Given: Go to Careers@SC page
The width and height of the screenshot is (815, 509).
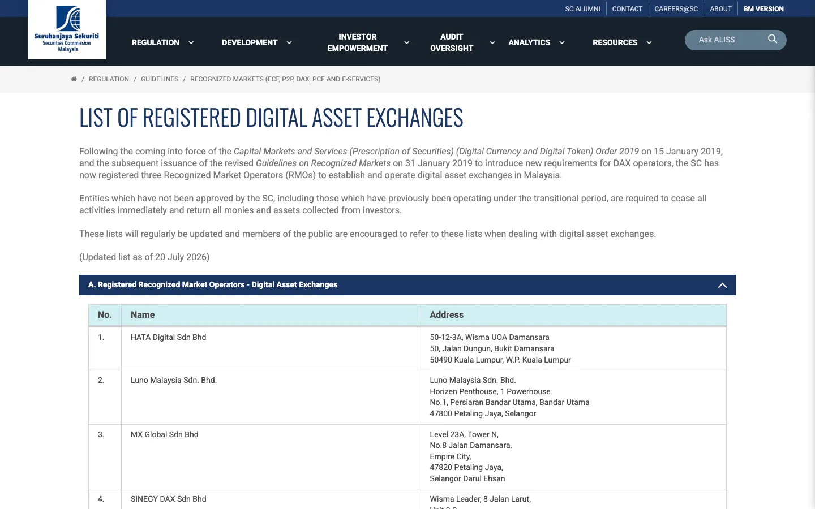Looking at the screenshot, I should pyautogui.click(x=676, y=9).
